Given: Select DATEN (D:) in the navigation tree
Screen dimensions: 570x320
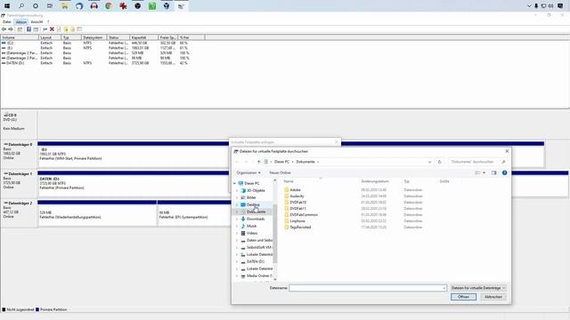Looking at the screenshot, I should [256, 261].
